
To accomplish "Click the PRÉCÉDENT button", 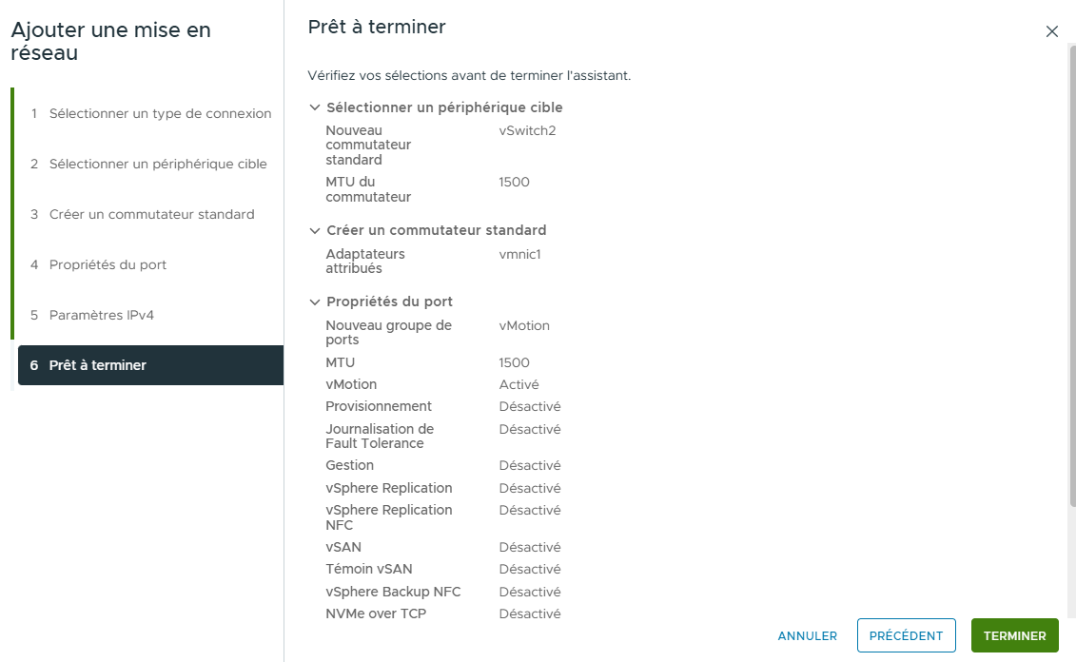I will [906, 635].
